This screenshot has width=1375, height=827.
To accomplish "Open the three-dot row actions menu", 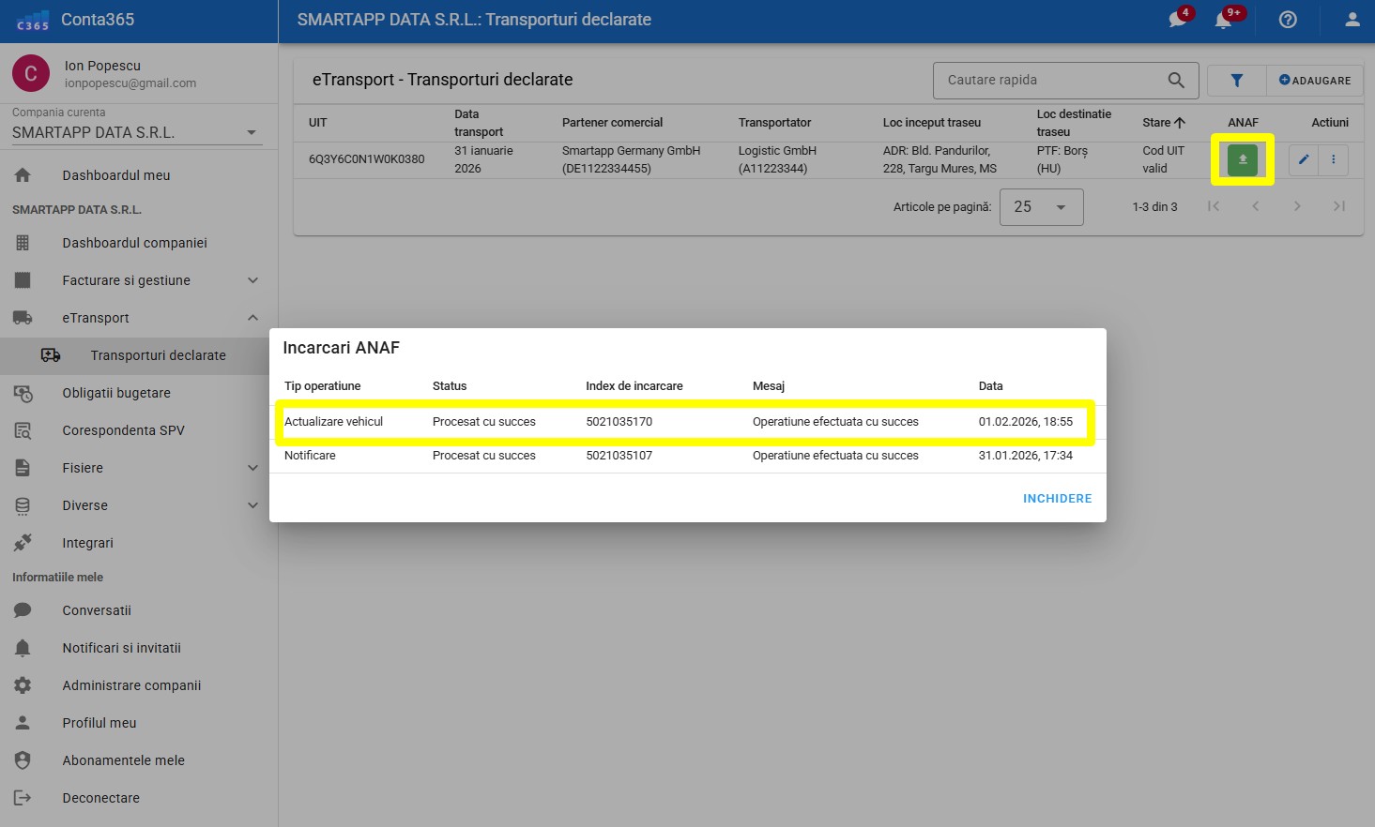I will click(x=1333, y=159).
